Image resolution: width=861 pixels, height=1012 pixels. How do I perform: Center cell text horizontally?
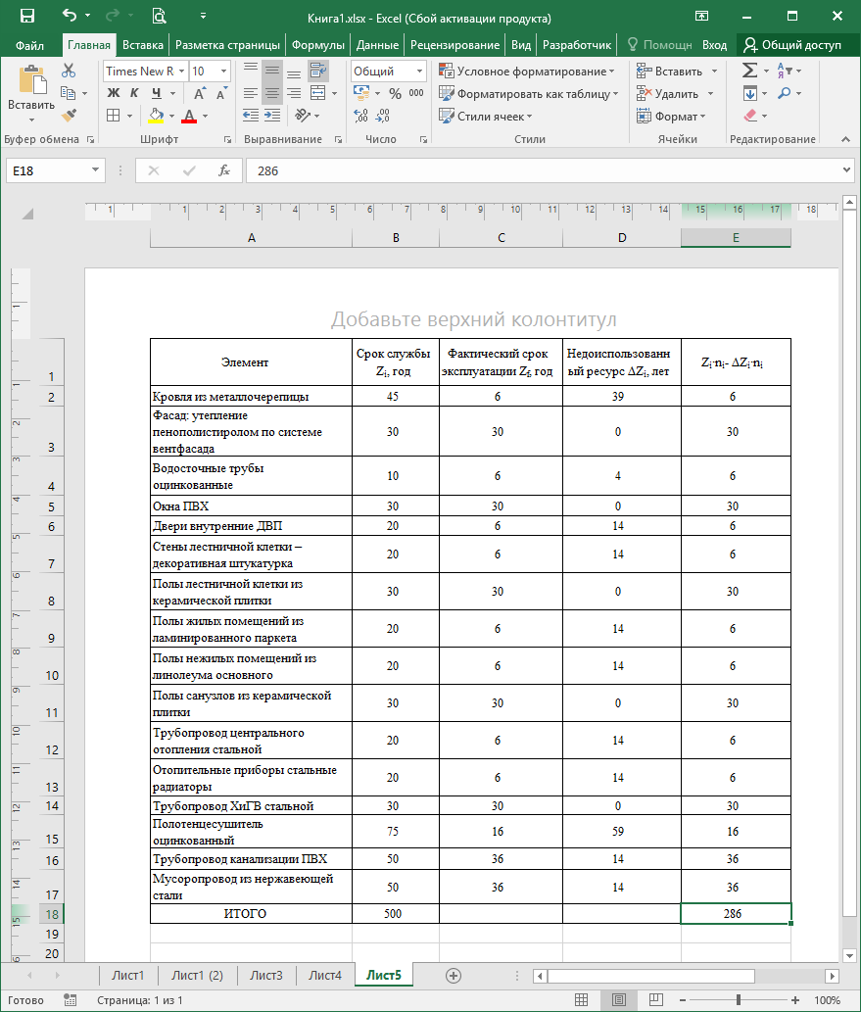click(272, 94)
